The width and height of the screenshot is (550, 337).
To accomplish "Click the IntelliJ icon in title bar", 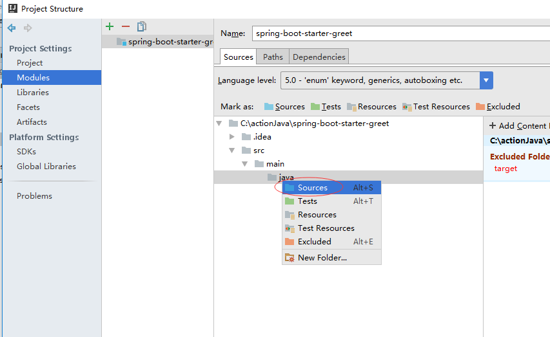I will tap(13, 8).
